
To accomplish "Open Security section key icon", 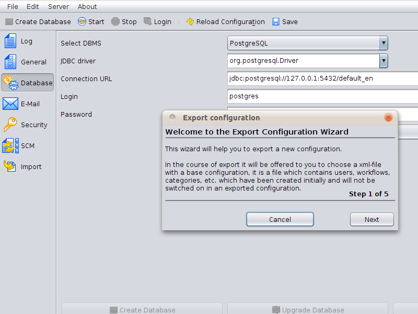I will tap(10, 125).
